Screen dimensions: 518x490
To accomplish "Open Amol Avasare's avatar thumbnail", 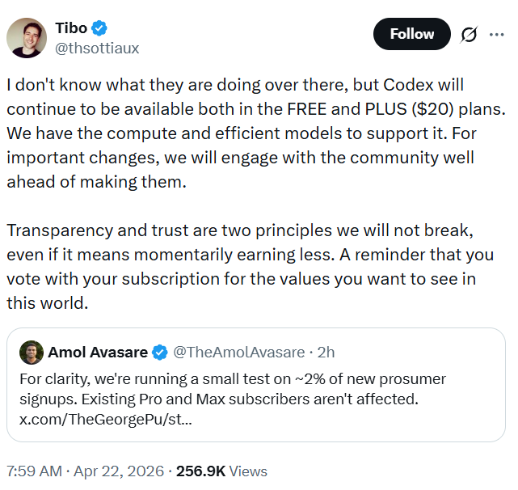I will pos(32,353).
